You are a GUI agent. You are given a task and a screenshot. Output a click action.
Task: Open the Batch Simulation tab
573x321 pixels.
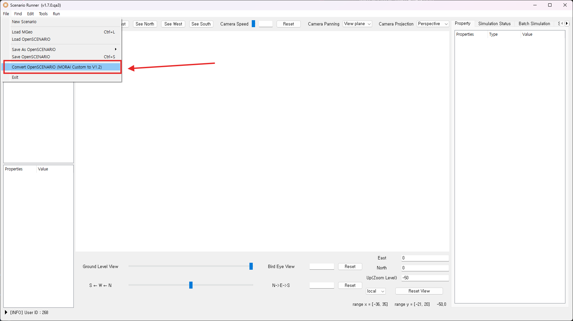534,24
